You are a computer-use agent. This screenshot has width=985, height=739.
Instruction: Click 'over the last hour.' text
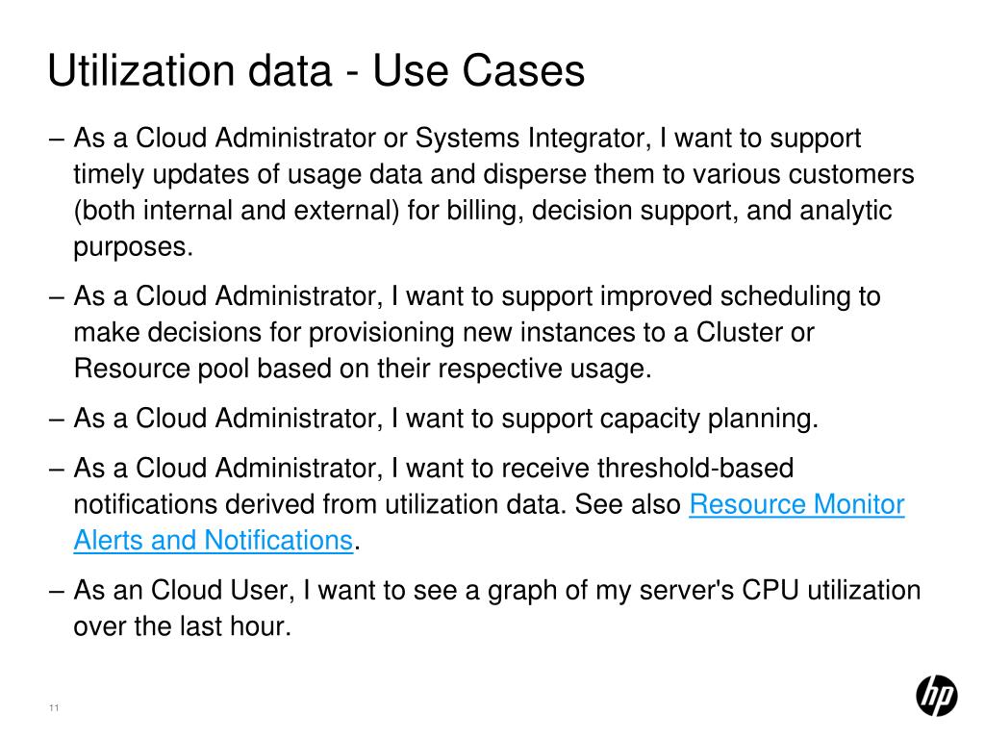tap(182, 627)
